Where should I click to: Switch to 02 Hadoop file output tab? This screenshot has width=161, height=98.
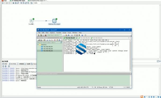[36, 1]
